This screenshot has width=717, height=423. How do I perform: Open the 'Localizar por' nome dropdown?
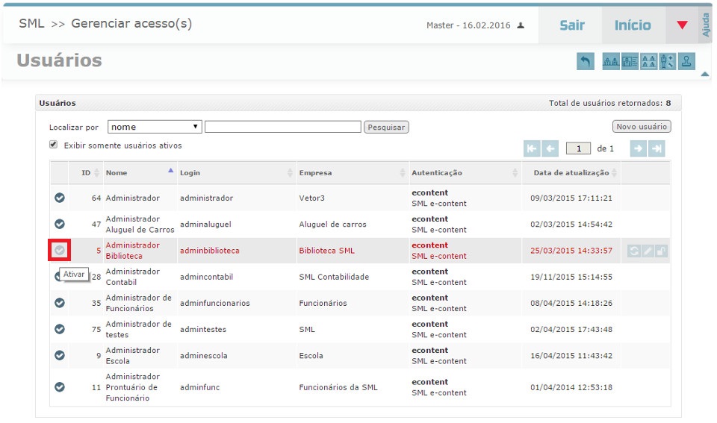155,127
